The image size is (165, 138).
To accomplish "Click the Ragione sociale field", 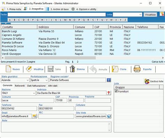I will tap(78, 80).
